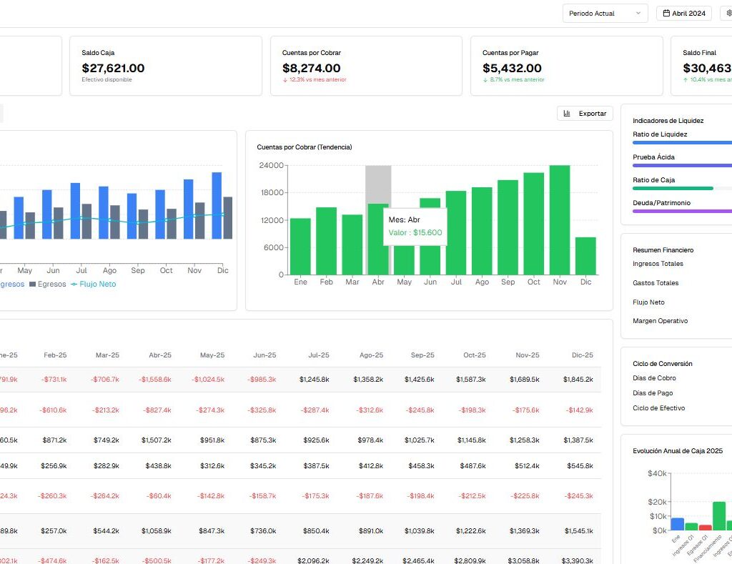Click the Valor : $15.600 tooltip text
732x564 pixels.
(x=415, y=232)
